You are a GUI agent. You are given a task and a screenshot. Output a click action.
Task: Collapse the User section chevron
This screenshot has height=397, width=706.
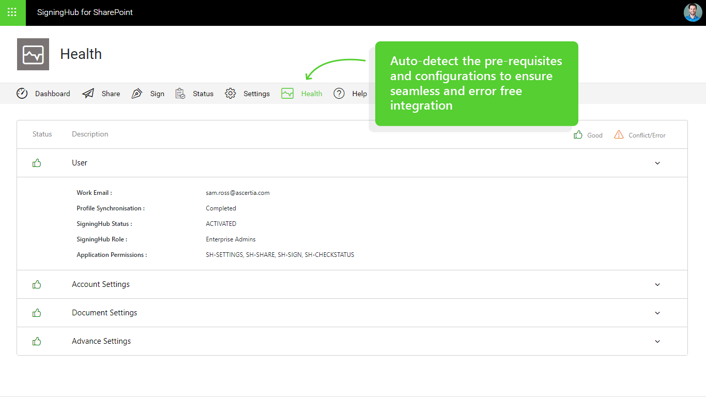coord(657,163)
